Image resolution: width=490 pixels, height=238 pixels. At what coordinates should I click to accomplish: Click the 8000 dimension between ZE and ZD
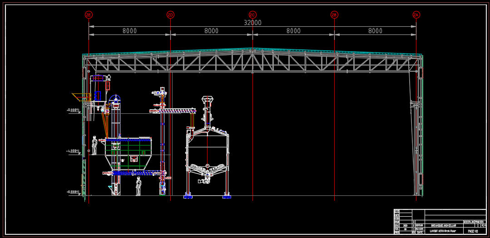point(129,31)
